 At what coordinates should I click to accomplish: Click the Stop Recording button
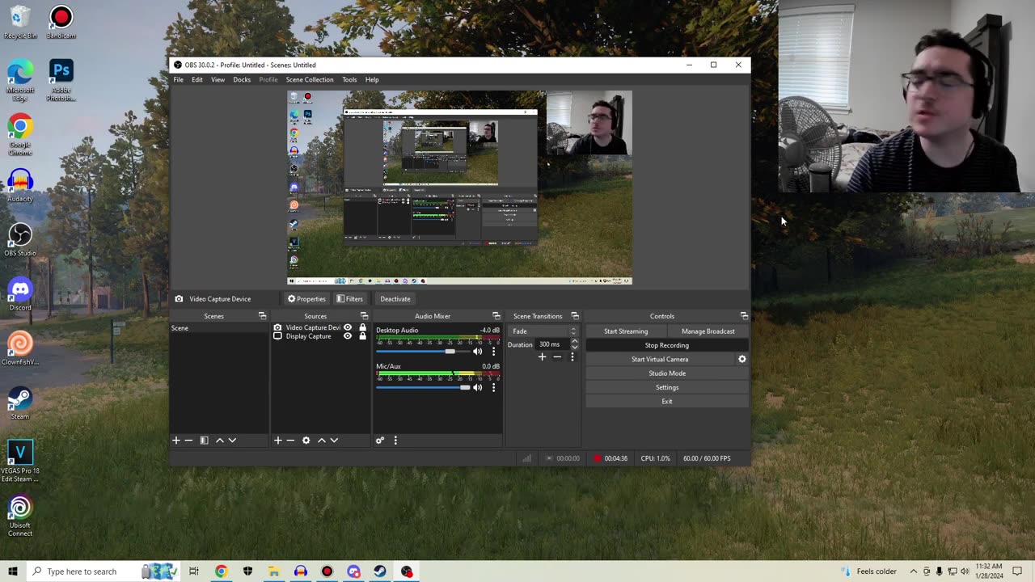(x=666, y=345)
